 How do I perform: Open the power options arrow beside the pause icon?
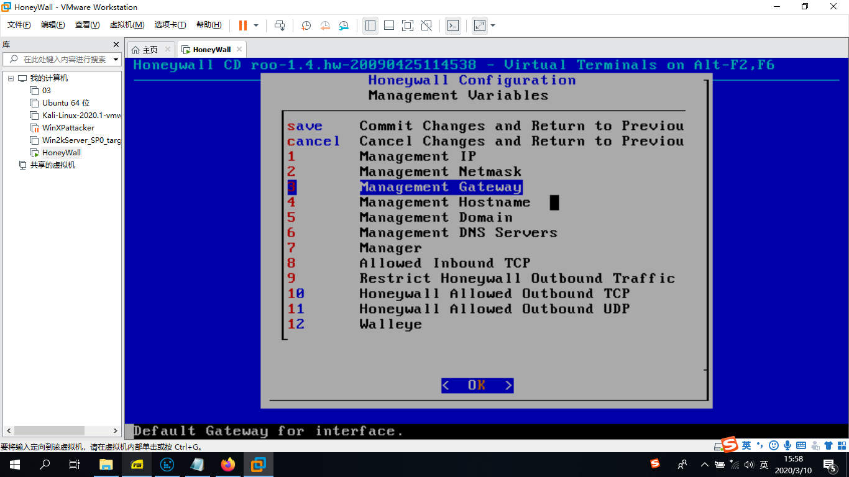coord(256,25)
